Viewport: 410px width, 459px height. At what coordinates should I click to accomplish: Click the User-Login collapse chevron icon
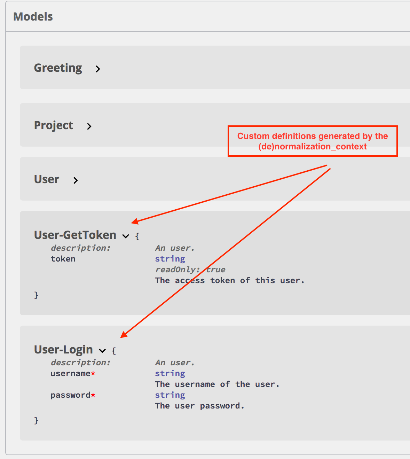102,351
